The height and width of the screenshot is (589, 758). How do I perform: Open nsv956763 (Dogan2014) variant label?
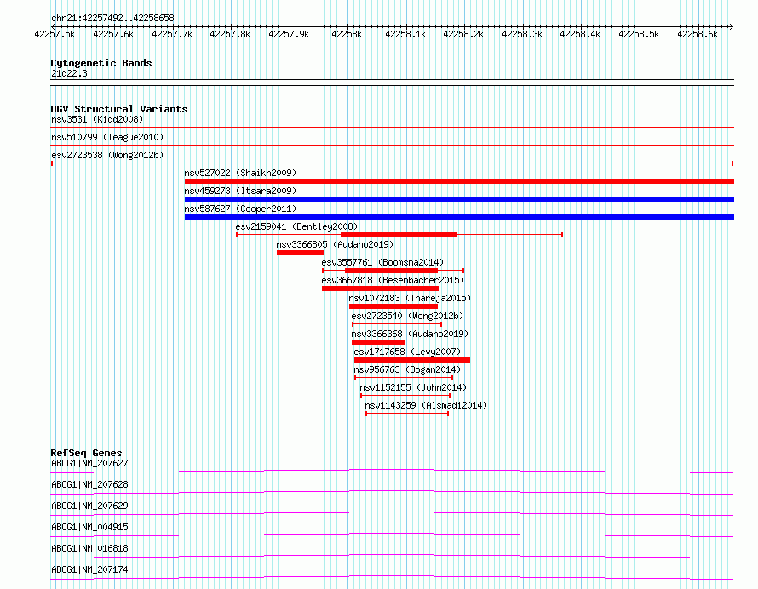pyautogui.click(x=407, y=369)
